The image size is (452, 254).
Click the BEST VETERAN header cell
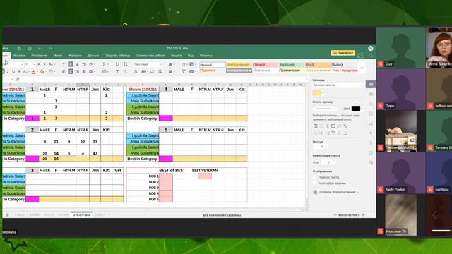coord(205,171)
